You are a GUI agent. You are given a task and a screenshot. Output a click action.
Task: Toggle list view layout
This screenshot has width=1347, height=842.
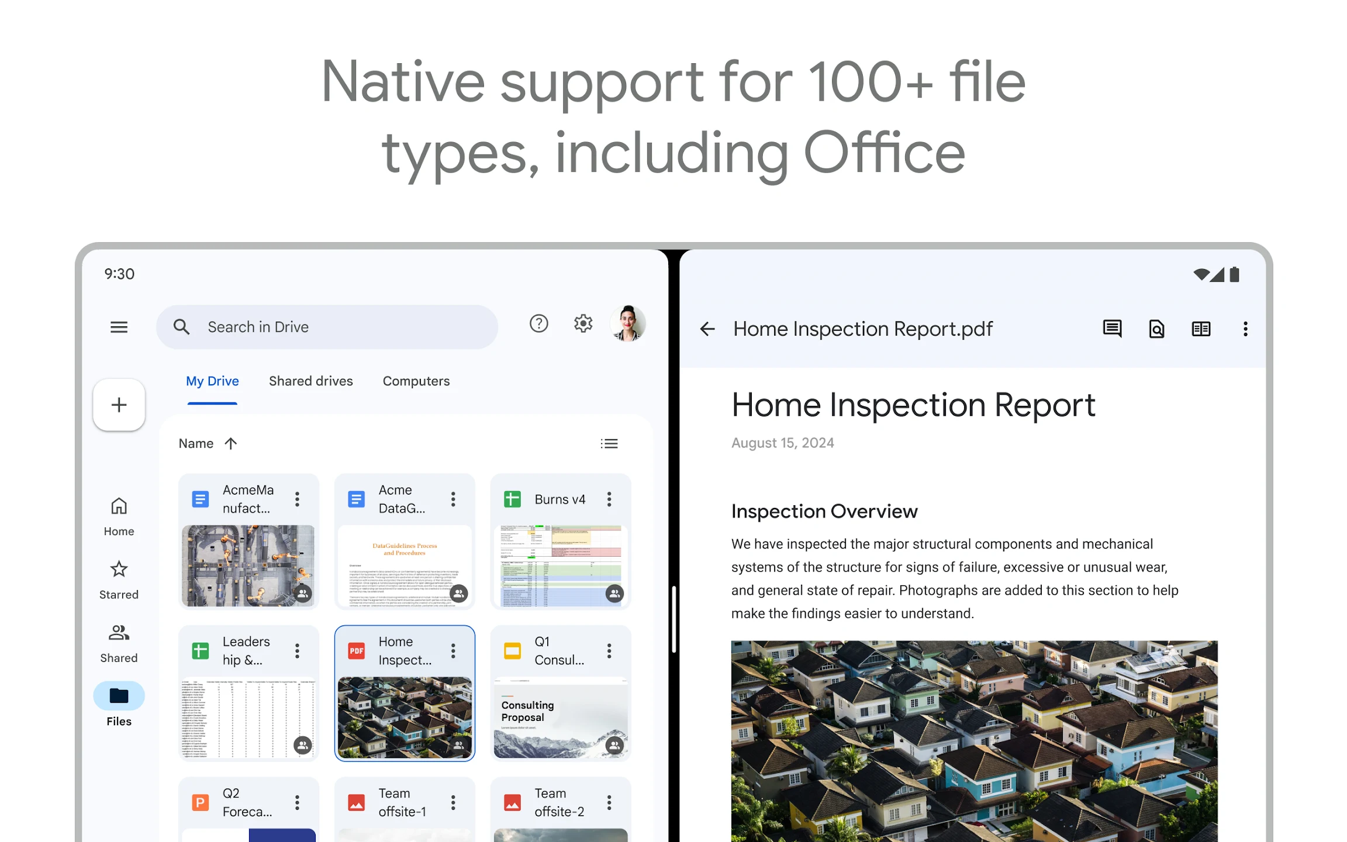pyautogui.click(x=609, y=443)
